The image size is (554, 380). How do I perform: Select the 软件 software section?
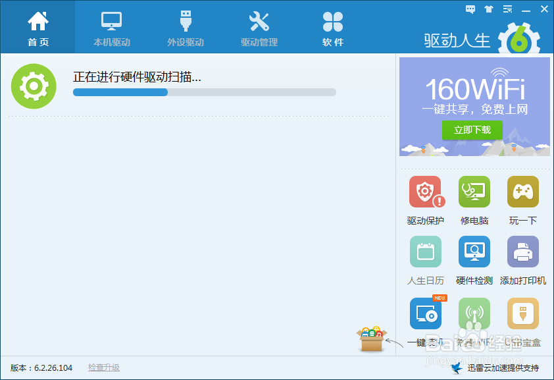332,27
